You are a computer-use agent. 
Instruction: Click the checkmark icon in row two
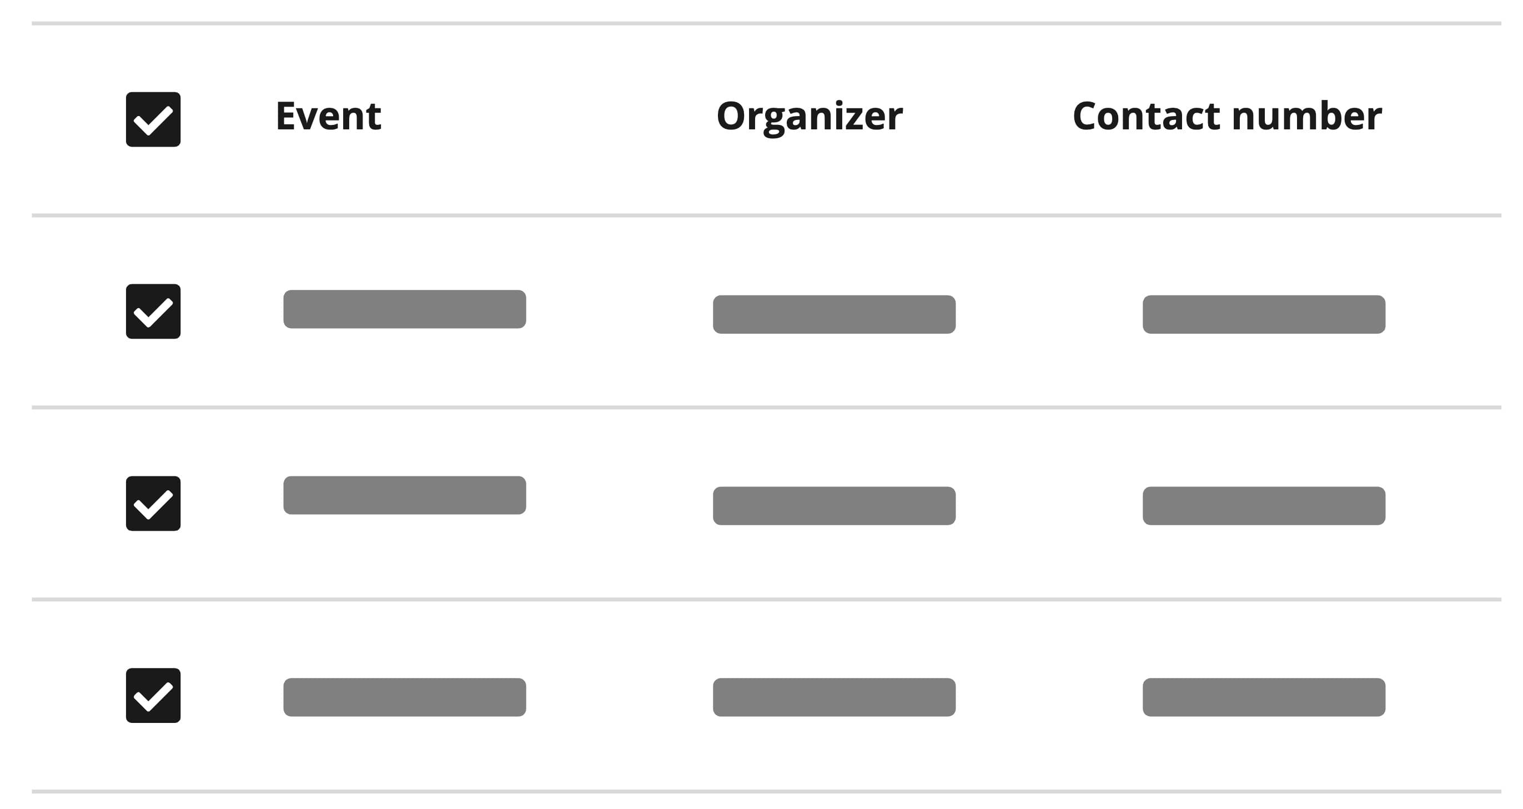pos(154,504)
